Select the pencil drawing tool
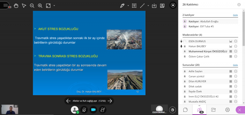Screen dimensions: 245x115 122,6
